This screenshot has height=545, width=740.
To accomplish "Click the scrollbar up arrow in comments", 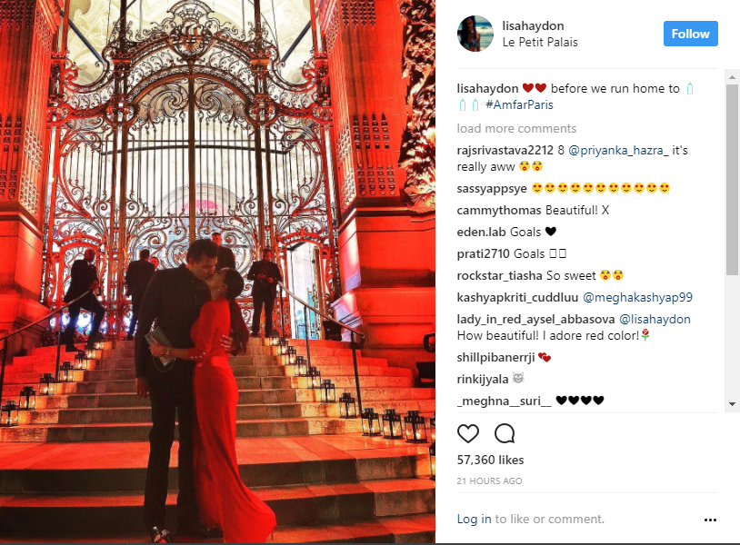I will pos(732,77).
